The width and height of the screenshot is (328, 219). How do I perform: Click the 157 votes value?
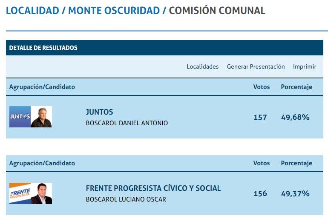tap(260, 117)
